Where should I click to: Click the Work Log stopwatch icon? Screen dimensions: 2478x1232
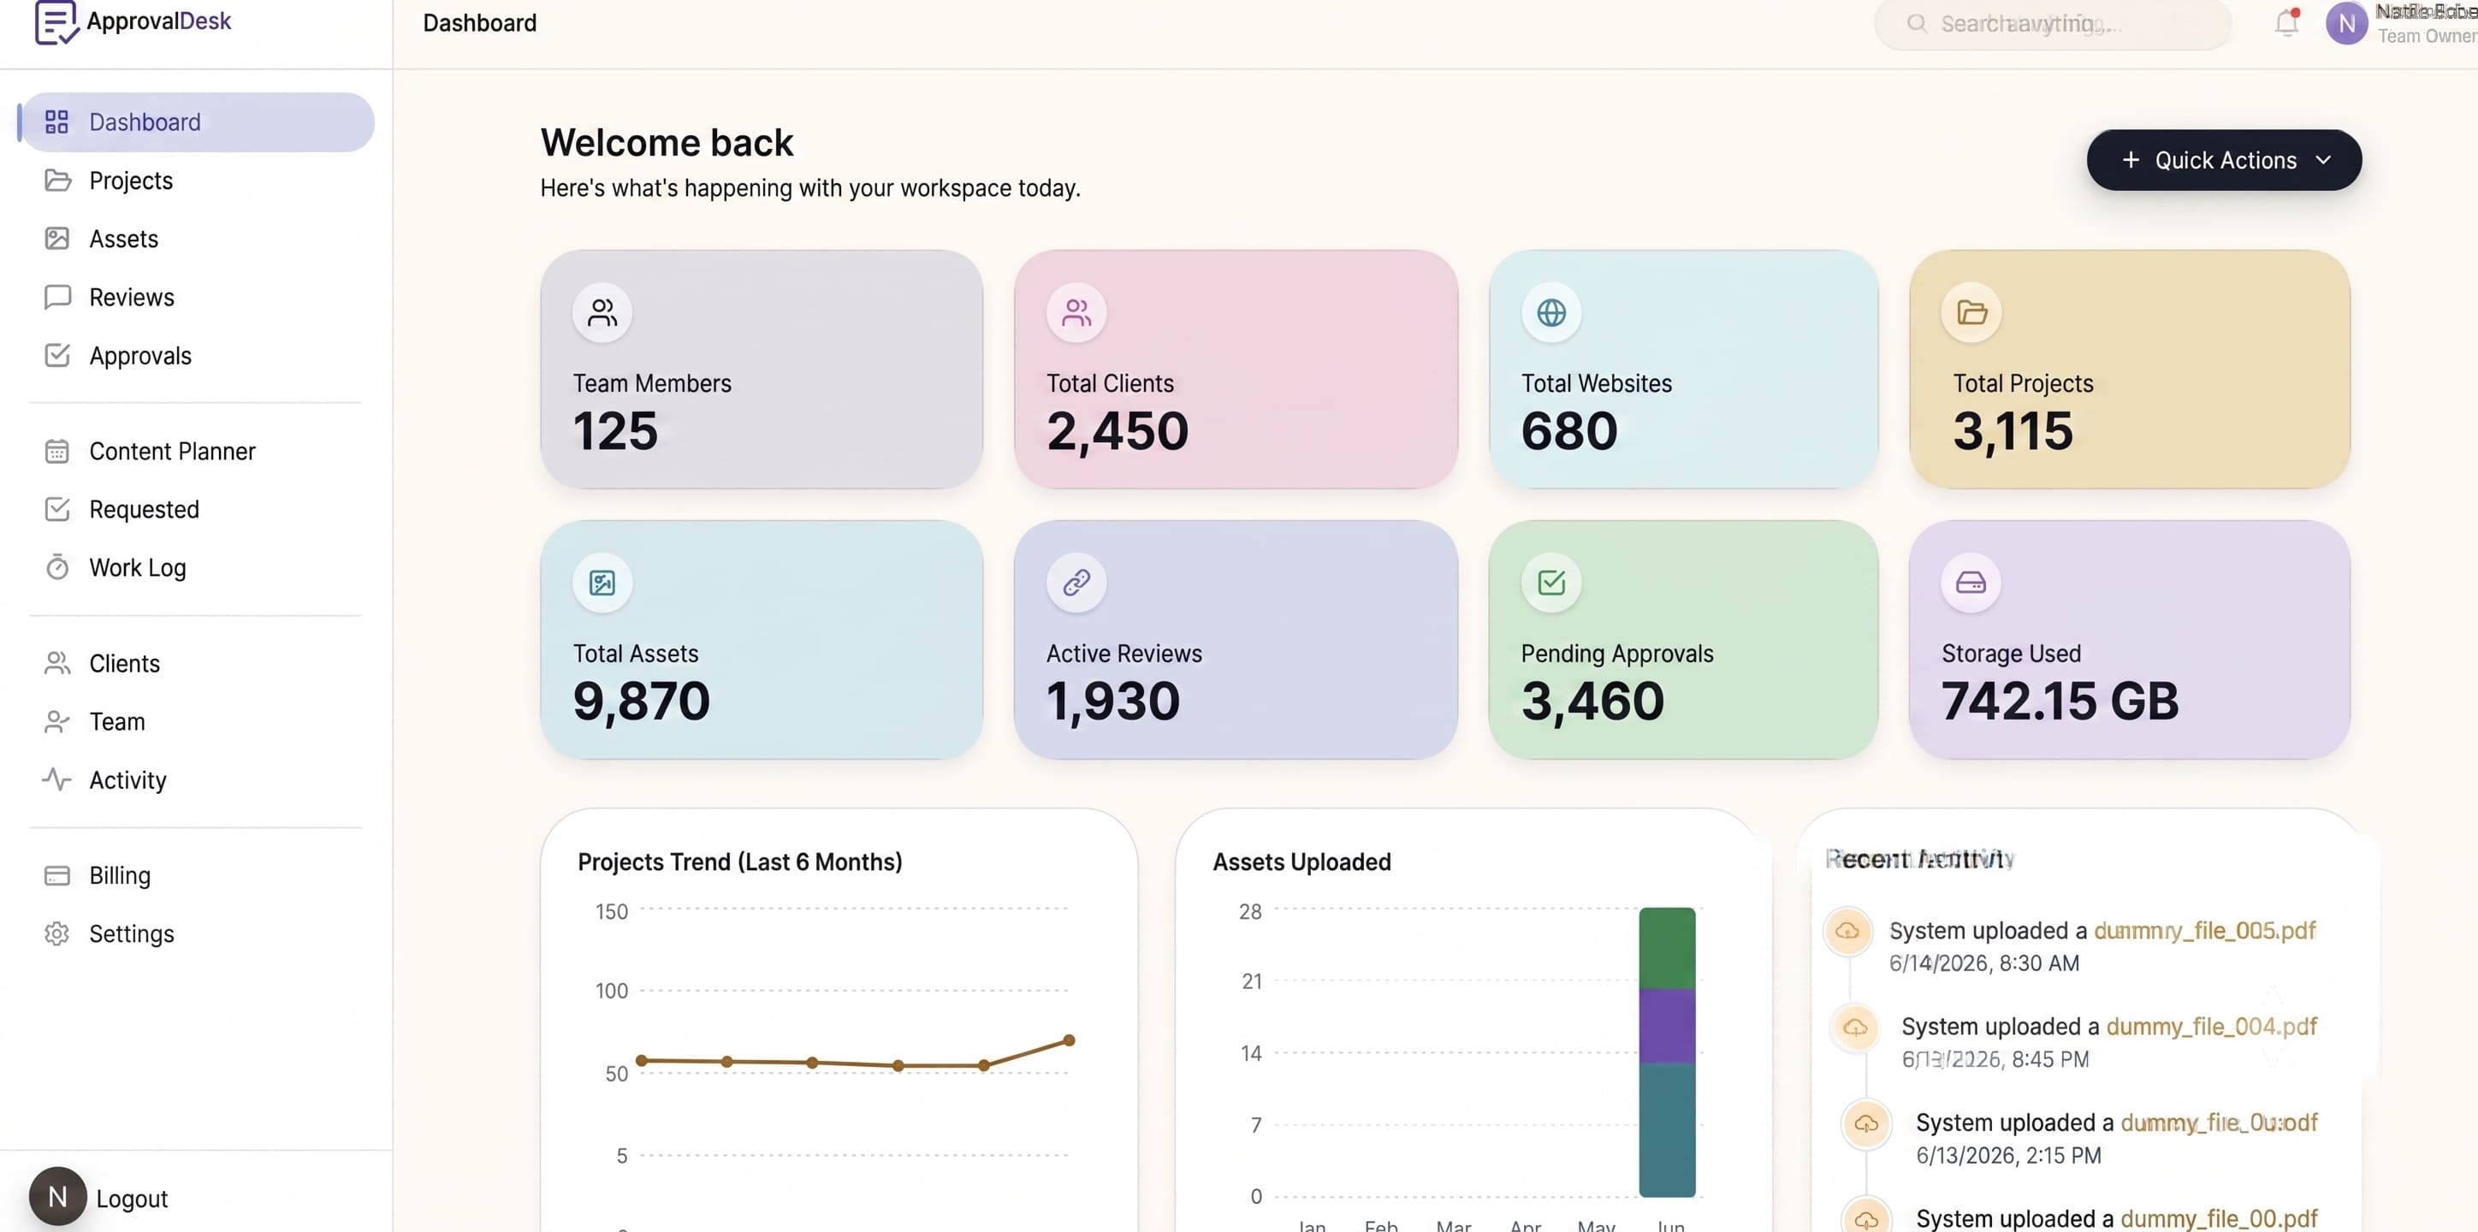(x=56, y=567)
